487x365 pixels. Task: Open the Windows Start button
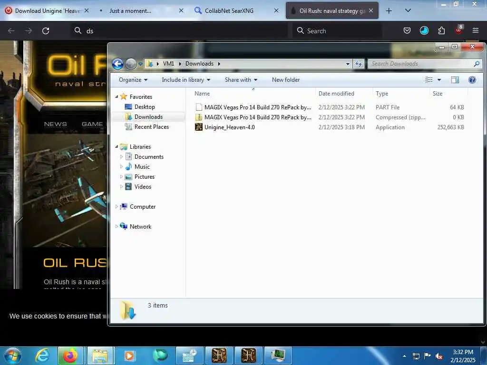12,355
